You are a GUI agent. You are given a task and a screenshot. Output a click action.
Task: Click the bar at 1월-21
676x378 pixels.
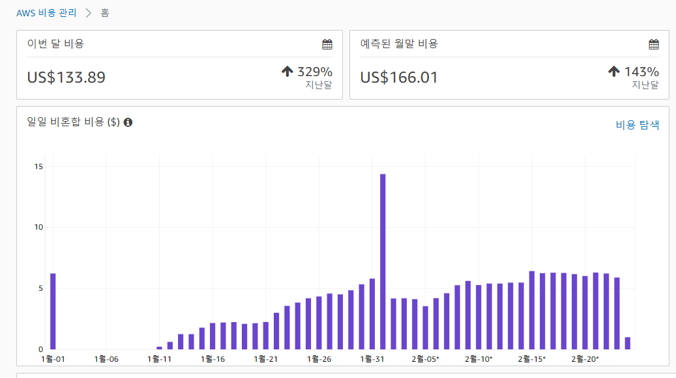click(x=266, y=336)
